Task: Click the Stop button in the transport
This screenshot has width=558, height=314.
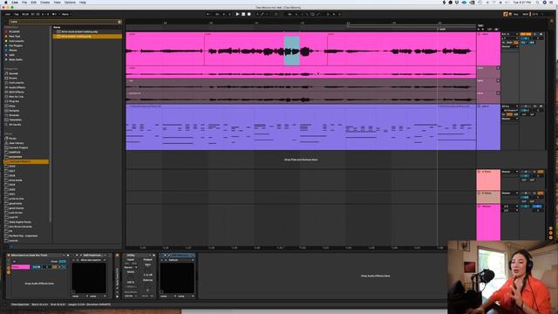Action: 243,14
